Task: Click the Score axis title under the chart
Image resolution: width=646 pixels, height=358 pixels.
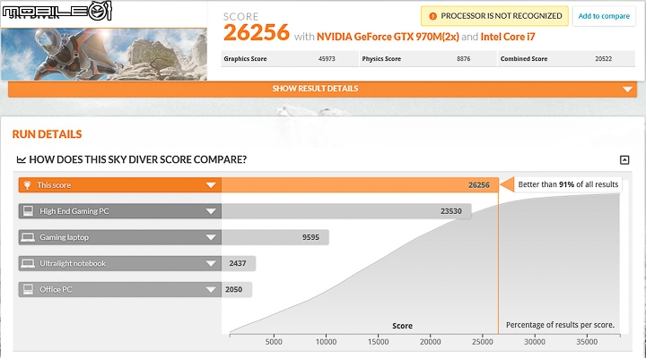Action: [x=403, y=326]
